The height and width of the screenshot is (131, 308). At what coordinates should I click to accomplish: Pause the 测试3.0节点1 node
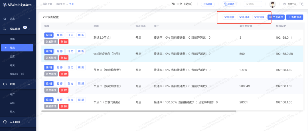click(x=60, y=35)
